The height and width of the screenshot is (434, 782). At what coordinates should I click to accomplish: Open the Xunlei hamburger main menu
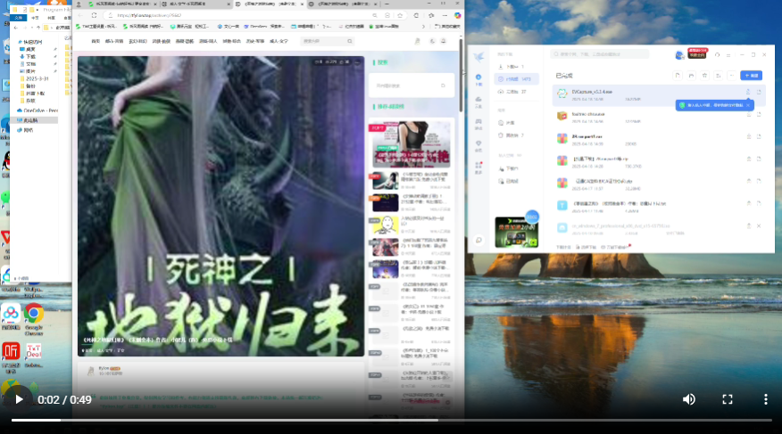pos(728,54)
